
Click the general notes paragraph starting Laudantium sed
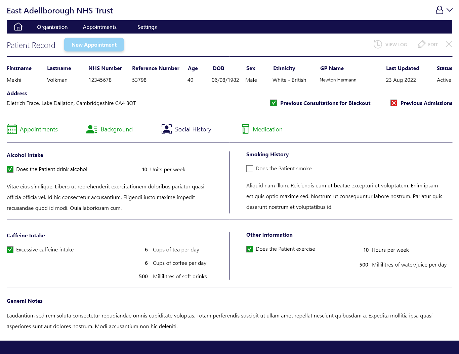220,321
